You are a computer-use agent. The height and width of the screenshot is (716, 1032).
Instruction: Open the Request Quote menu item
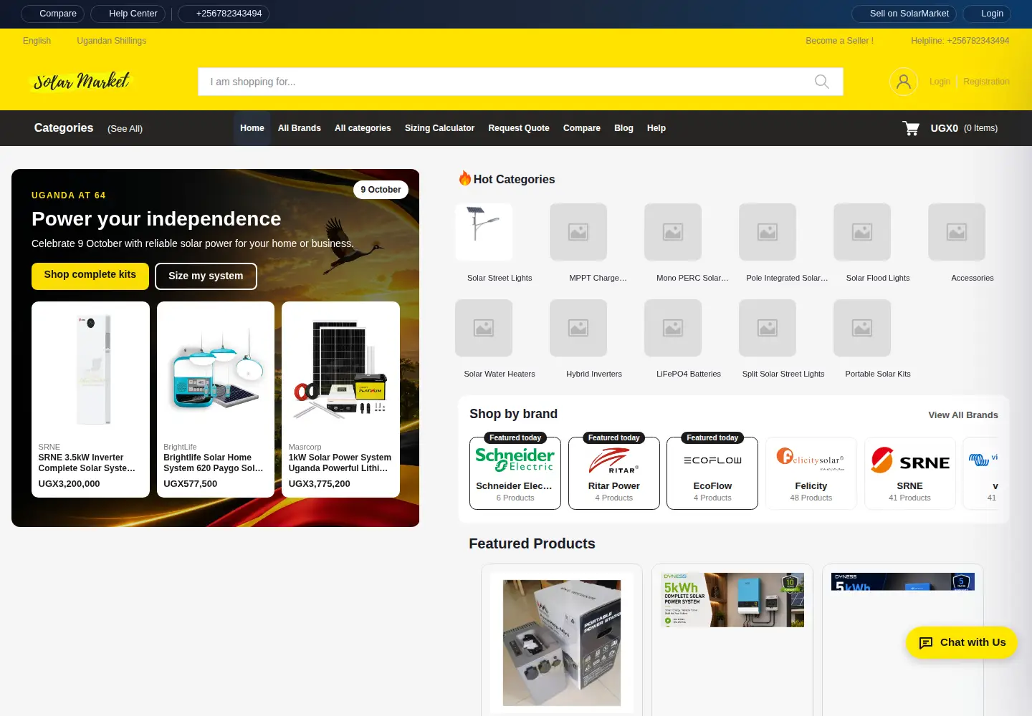tap(519, 128)
